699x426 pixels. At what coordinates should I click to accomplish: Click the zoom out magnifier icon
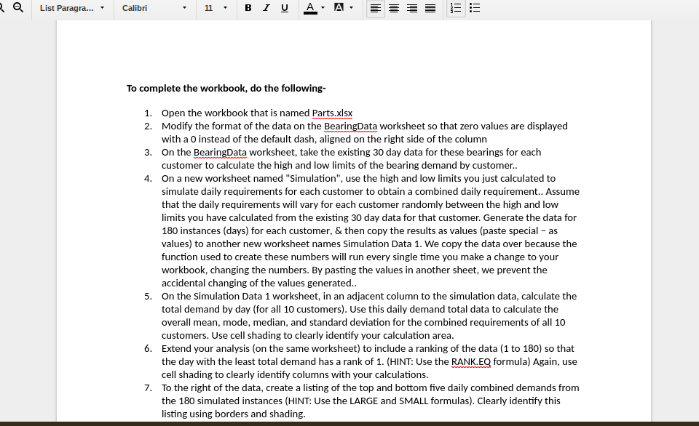pyautogui.click(x=18, y=7)
